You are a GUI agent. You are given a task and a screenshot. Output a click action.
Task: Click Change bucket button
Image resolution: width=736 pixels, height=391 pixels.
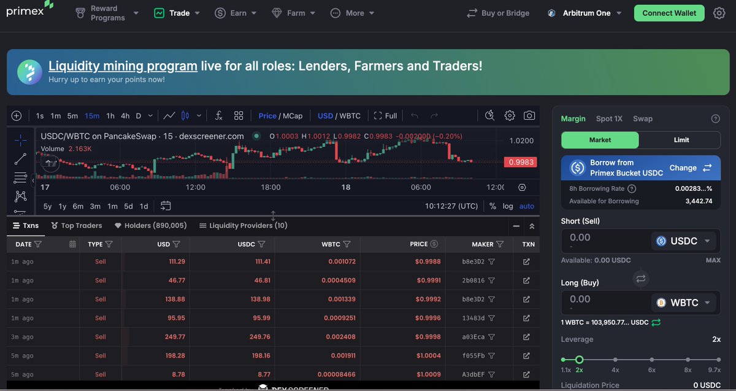point(690,168)
